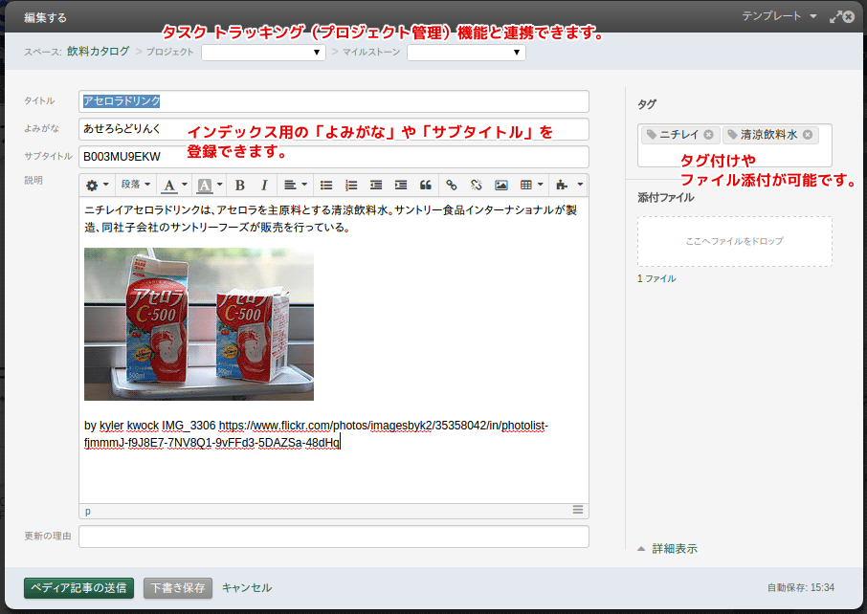This screenshot has width=867, height=614.
Task: Close the edit dialog
Action: pos(849,17)
